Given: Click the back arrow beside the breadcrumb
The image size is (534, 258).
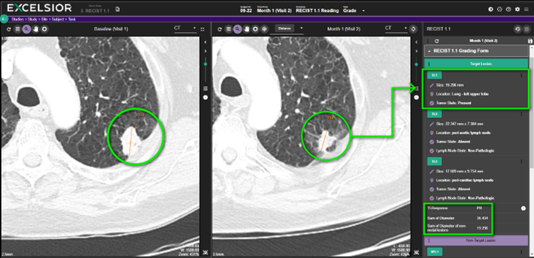Looking at the screenshot, I should tap(4, 19).
